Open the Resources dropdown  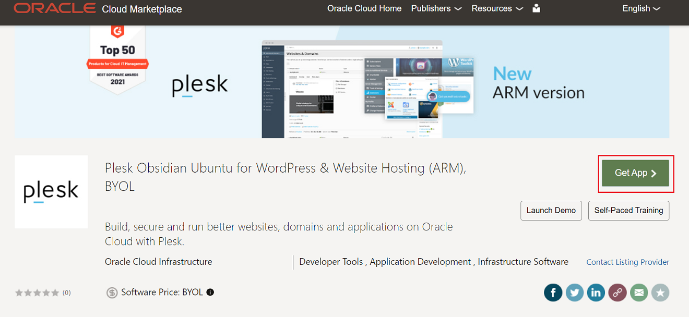pyautogui.click(x=497, y=8)
